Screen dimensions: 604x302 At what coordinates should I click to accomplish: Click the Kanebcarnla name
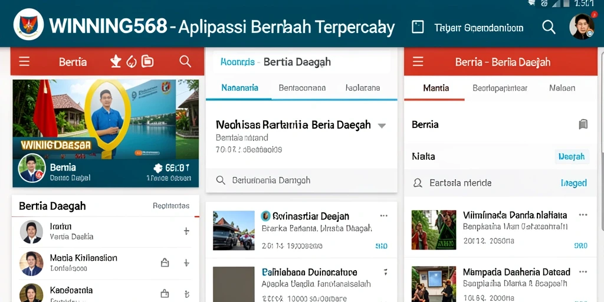pyautogui.click(x=71, y=290)
